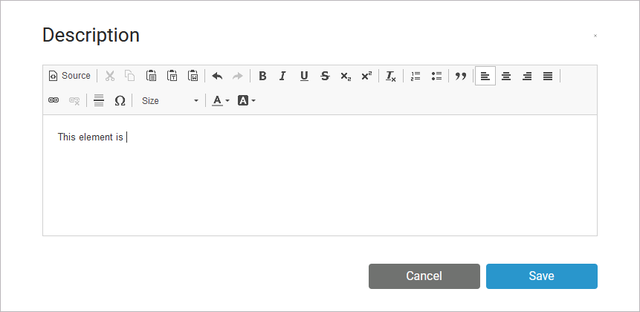Insert special character with Omega icon

click(120, 100)
